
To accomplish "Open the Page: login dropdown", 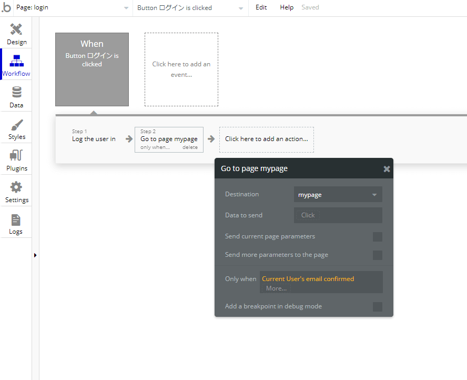I will (x=73, y=8).
